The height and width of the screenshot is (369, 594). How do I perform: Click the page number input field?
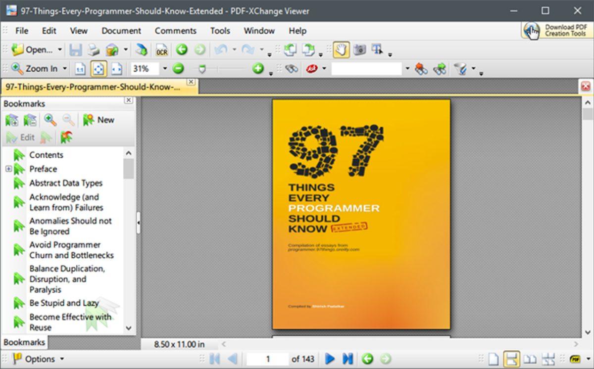pyautogui.click(x=267, y=359)
